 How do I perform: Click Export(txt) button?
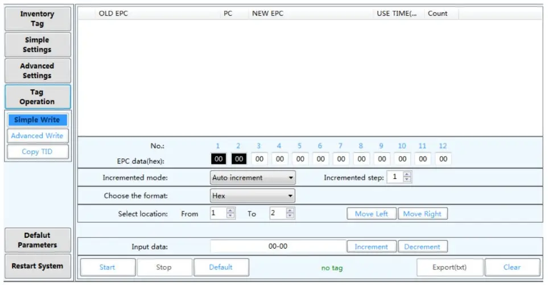tap(450, 267)
